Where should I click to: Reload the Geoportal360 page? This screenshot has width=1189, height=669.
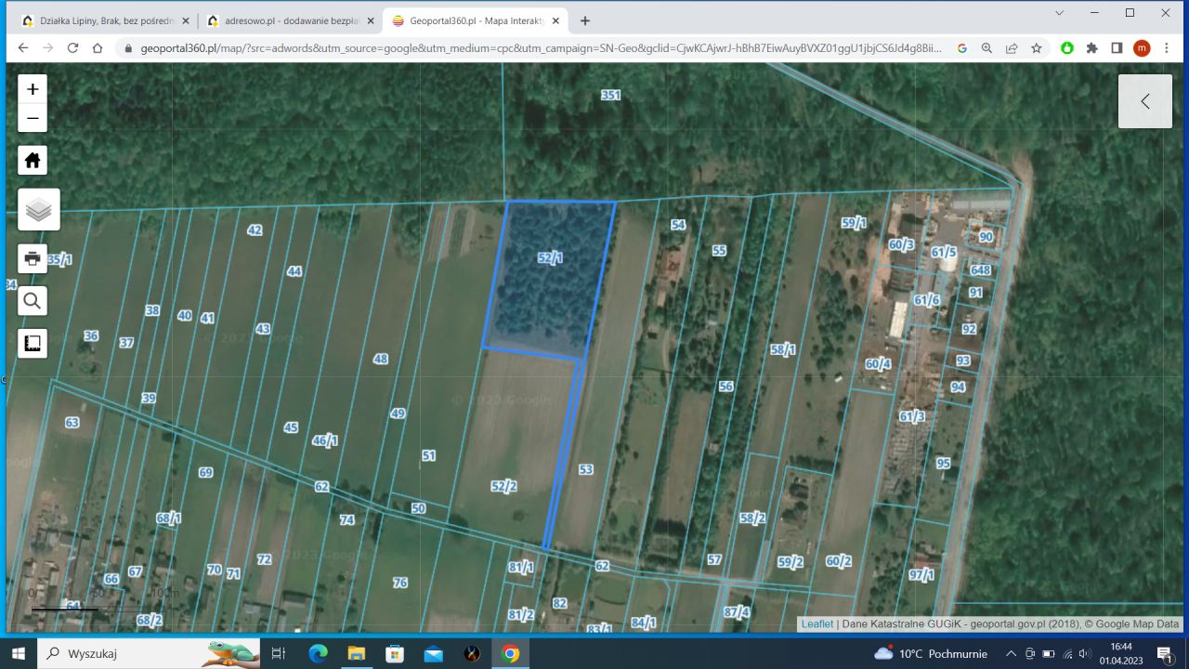73,48
